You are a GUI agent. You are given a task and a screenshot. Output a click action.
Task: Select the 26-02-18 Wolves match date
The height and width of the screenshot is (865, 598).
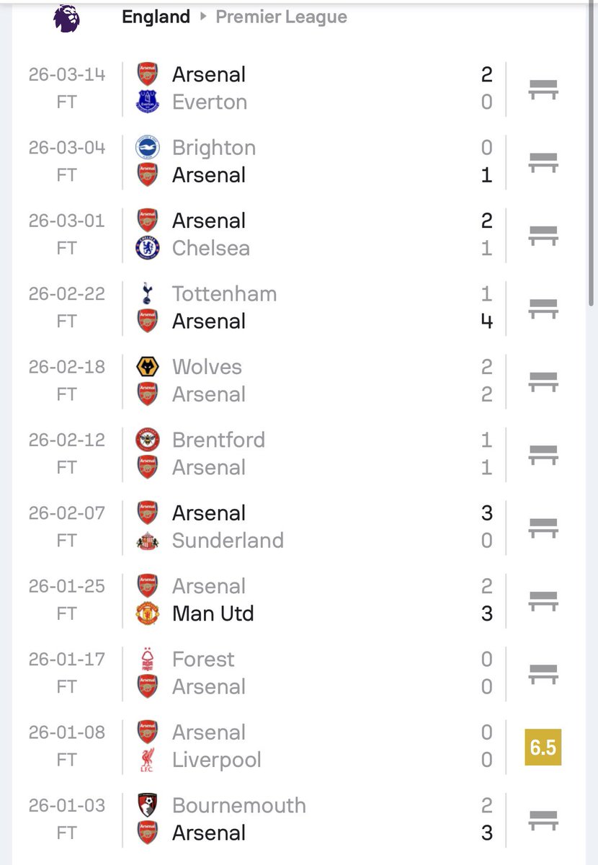[67, 367]
